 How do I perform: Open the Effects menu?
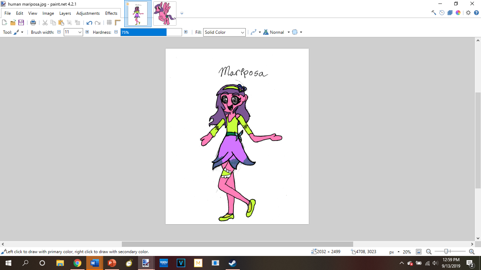pos(111,13)
